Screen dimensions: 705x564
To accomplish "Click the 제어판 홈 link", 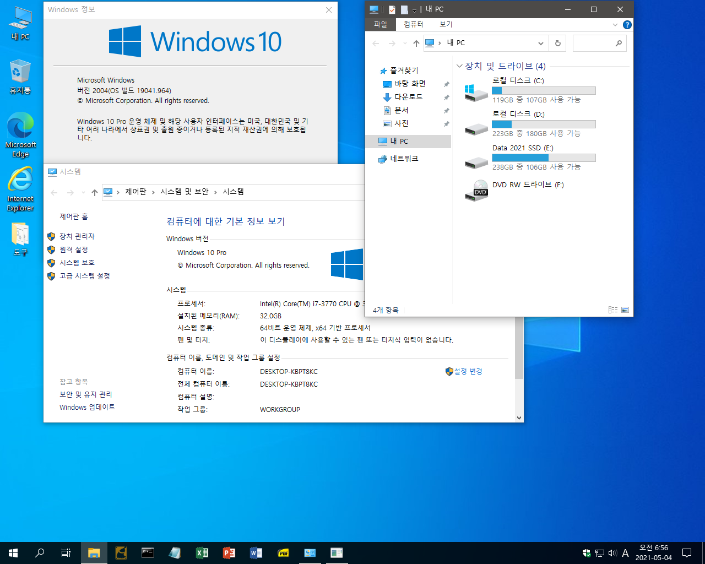I will tap(74, 217).
